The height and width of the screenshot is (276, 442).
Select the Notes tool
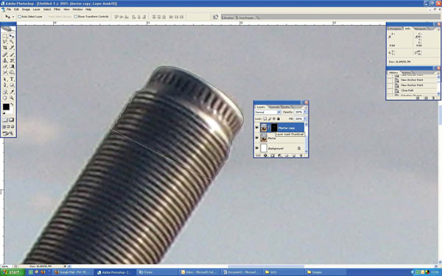(x=5, y=92)
